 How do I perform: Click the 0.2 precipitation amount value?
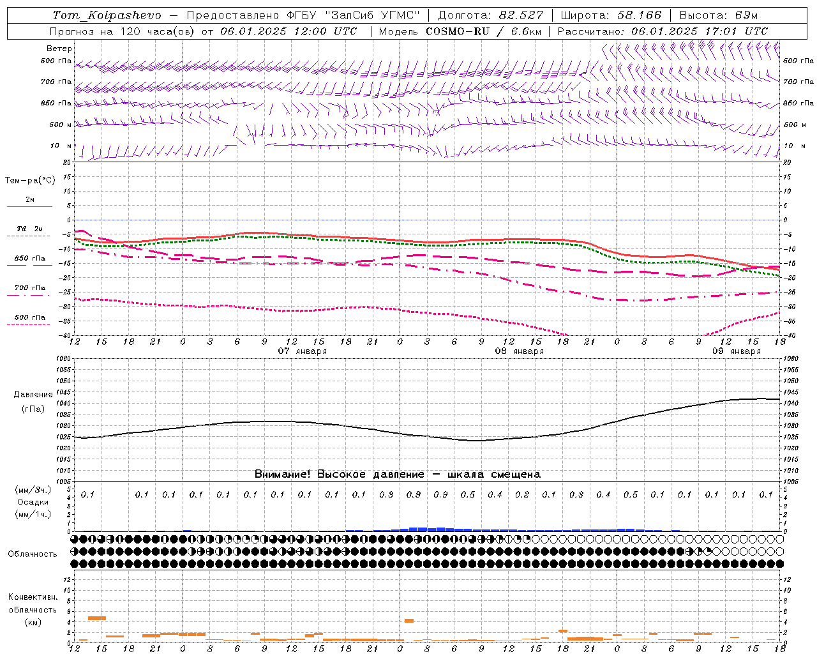[522, 494]
